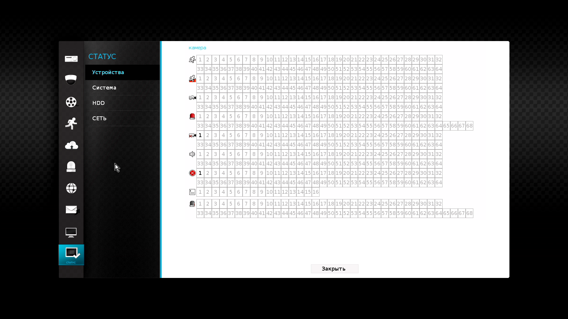Open the dome camera settings icon
This screenshot has height=319, width=568.
(x=71, y=80)
